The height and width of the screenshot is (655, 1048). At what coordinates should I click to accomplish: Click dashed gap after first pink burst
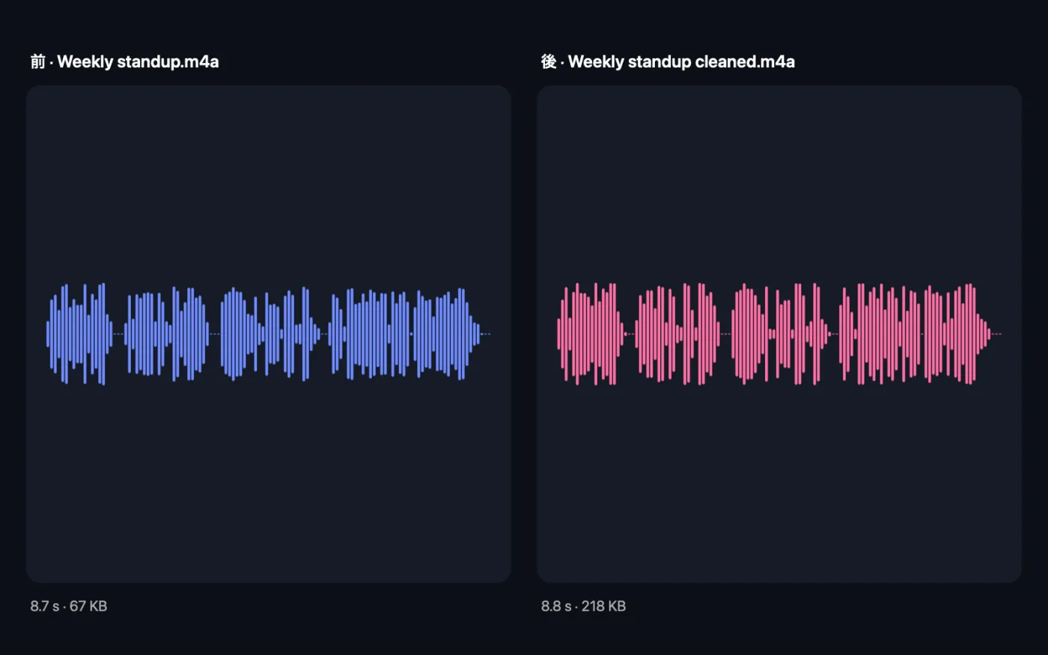[x=631, y=334]
